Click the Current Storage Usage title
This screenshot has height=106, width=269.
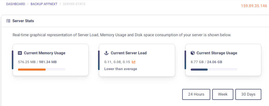point(217,53)
